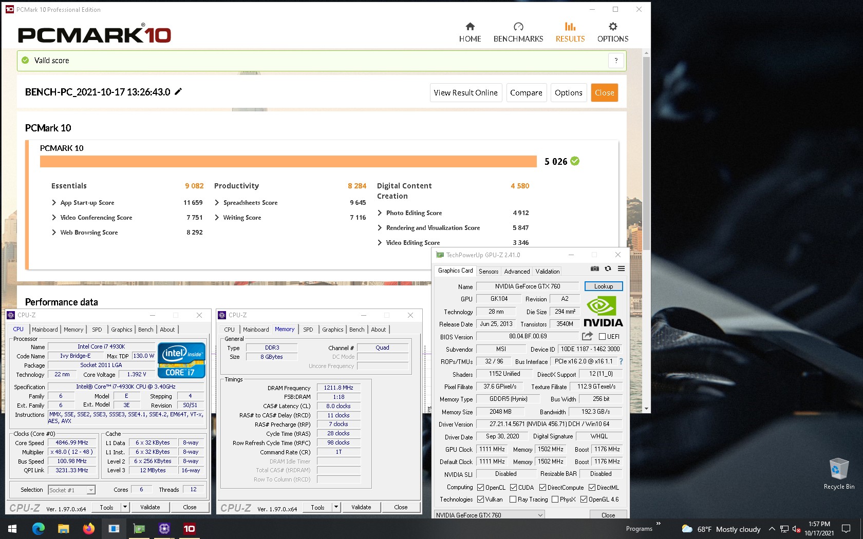
Task: Open the BENCHMARKS gauge icon
Action: tap(518, 27)
